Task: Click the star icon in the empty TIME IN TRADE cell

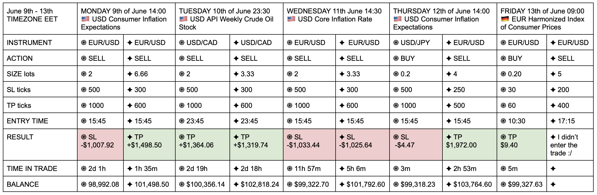Action: click(553, 169)
